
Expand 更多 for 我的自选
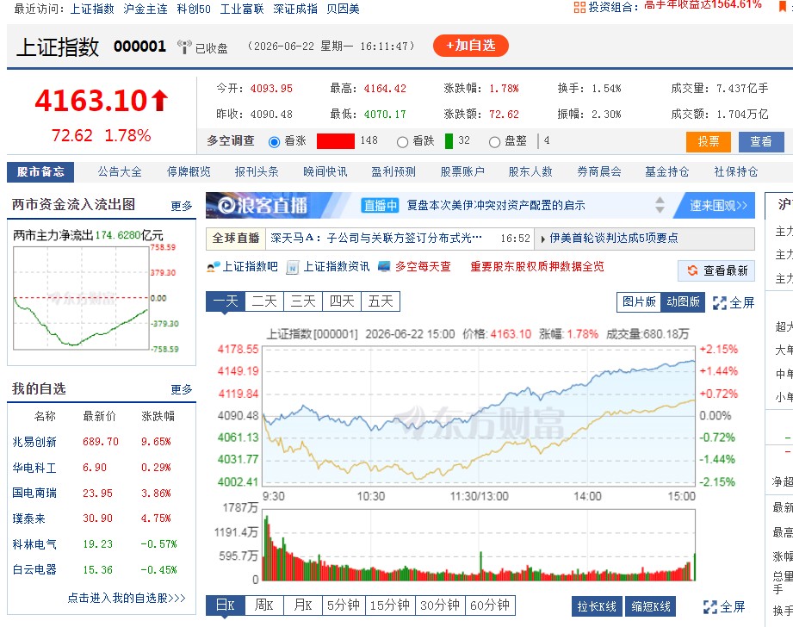181,389
